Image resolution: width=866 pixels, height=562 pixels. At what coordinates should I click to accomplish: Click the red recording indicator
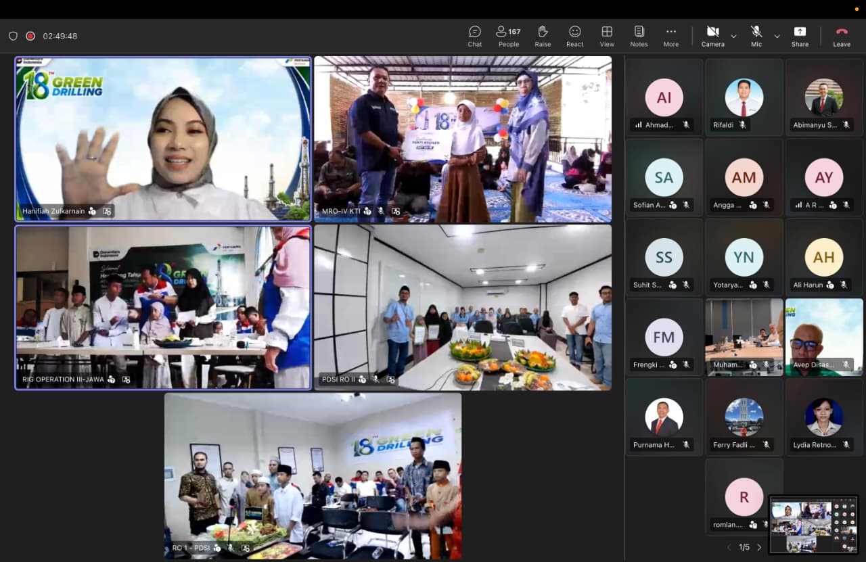coord(30,36)
